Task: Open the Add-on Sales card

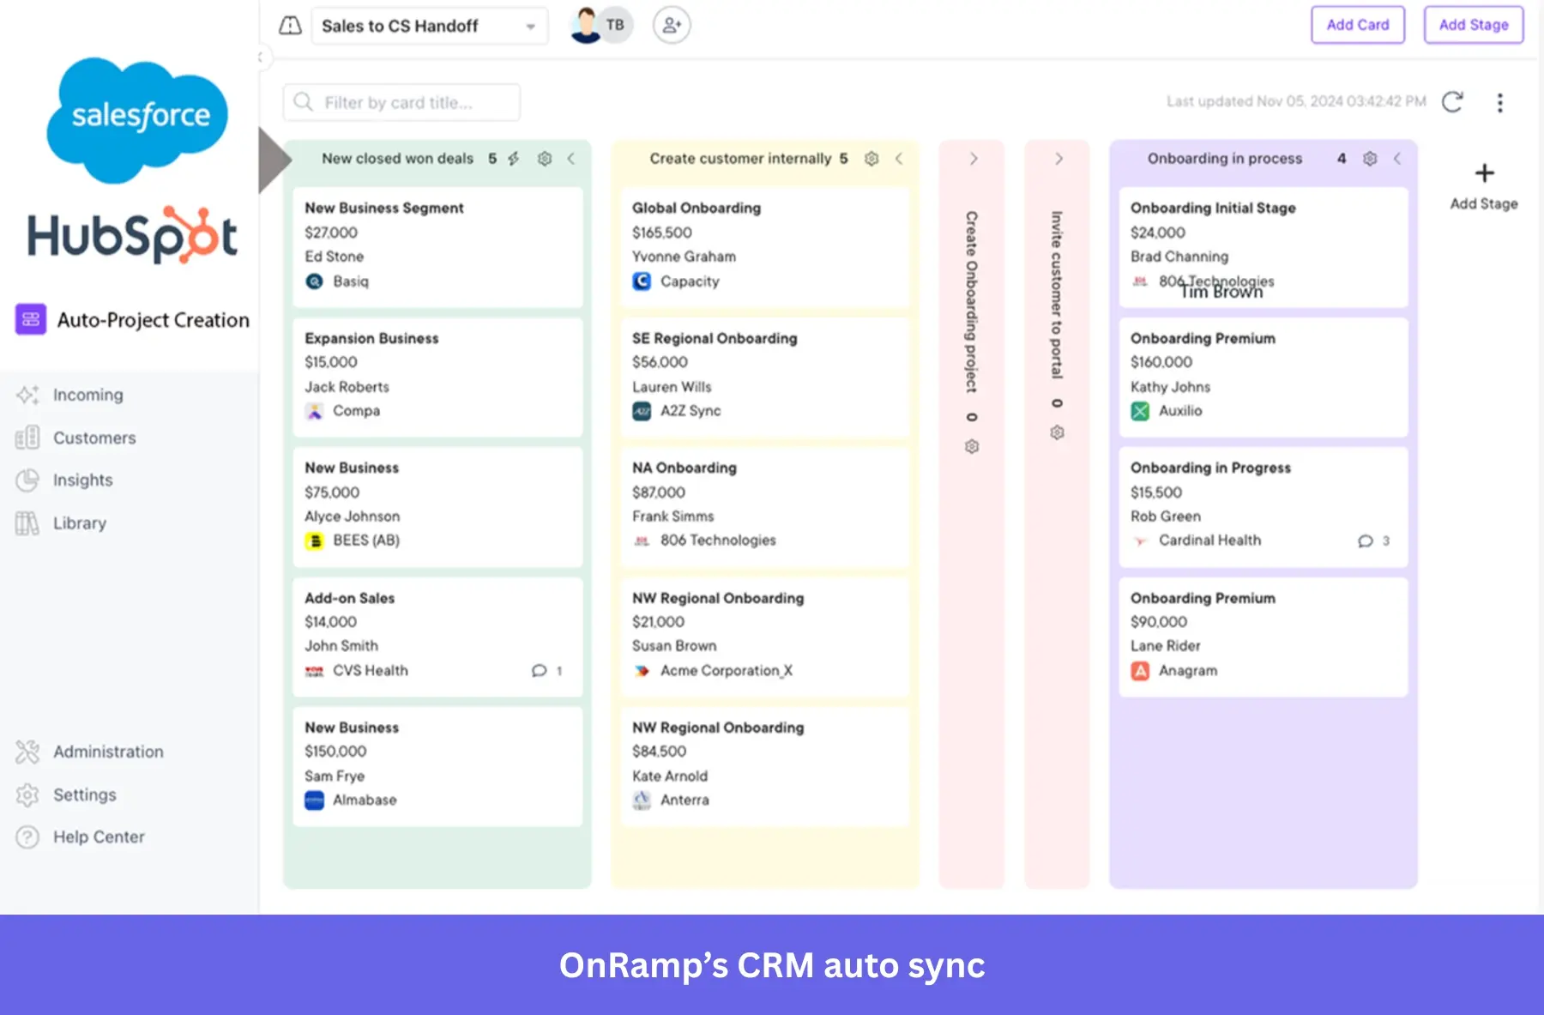Action: 437,636
